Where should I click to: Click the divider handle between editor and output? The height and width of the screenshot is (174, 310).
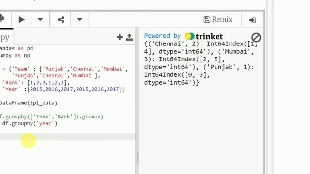coord(137,158)
